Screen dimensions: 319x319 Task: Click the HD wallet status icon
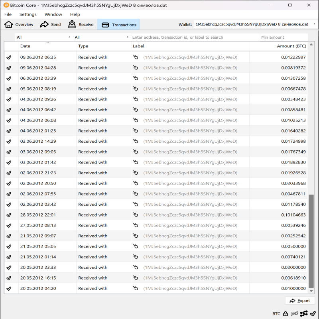point(294,314)
